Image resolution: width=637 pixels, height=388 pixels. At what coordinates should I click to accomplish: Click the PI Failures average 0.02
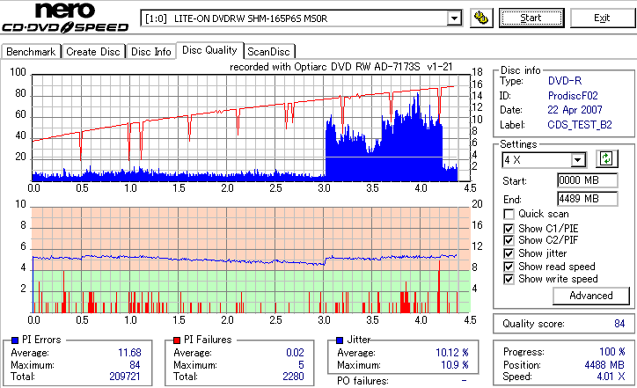[295, 353]
